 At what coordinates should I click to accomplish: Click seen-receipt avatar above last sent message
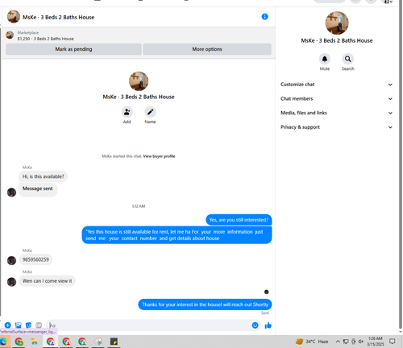point(266,292)
